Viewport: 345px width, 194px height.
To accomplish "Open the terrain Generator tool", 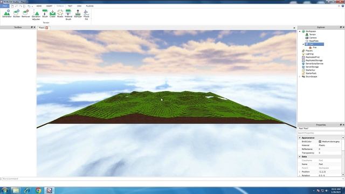I will [7, 13].
